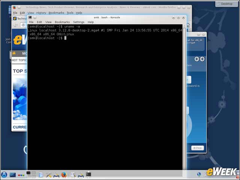The image size is (240, 180).
Task: Click the terminal cursor prompt line
Action: (x=47, y=38)
